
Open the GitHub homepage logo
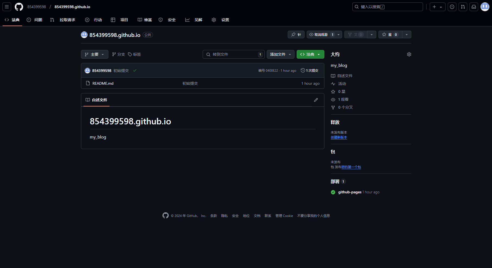tap(19, 7)
